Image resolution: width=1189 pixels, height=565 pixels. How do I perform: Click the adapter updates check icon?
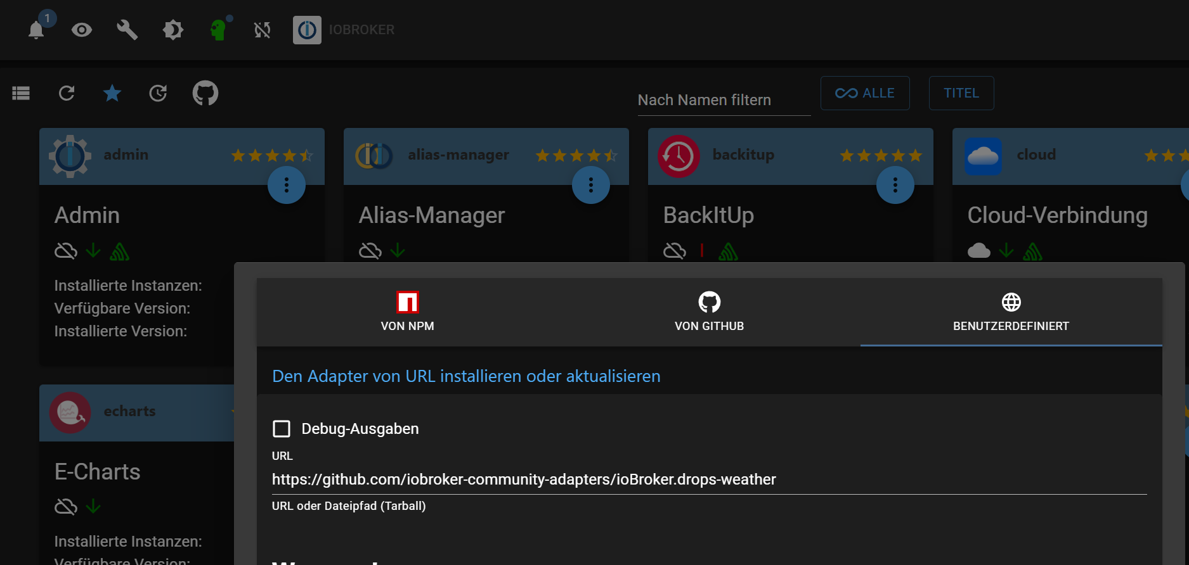pos(158,94)
